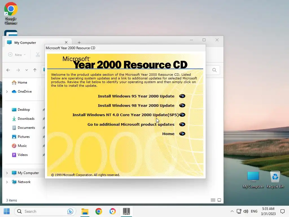Click the Cut scissors icon in Explorer toolbar
Image resolution: width=289 pixels, height=217 pixels.
coord(38,55)
